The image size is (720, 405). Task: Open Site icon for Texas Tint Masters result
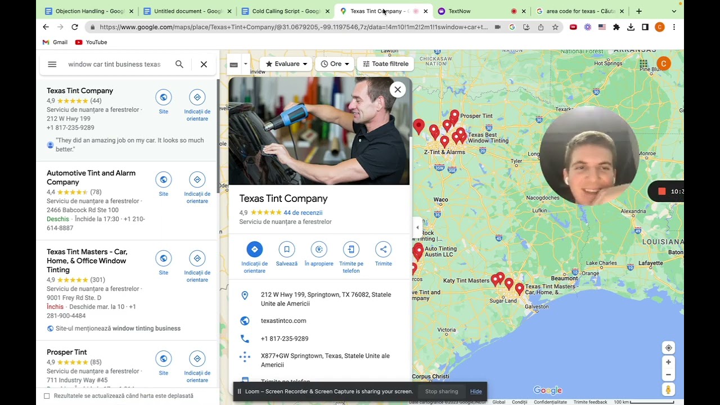point(163,259)
